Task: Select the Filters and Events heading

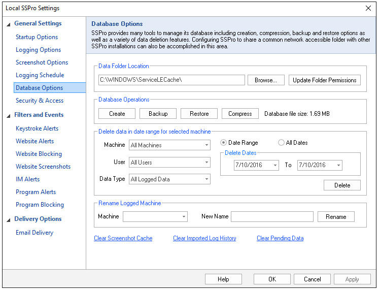Action: coord(39,115)
